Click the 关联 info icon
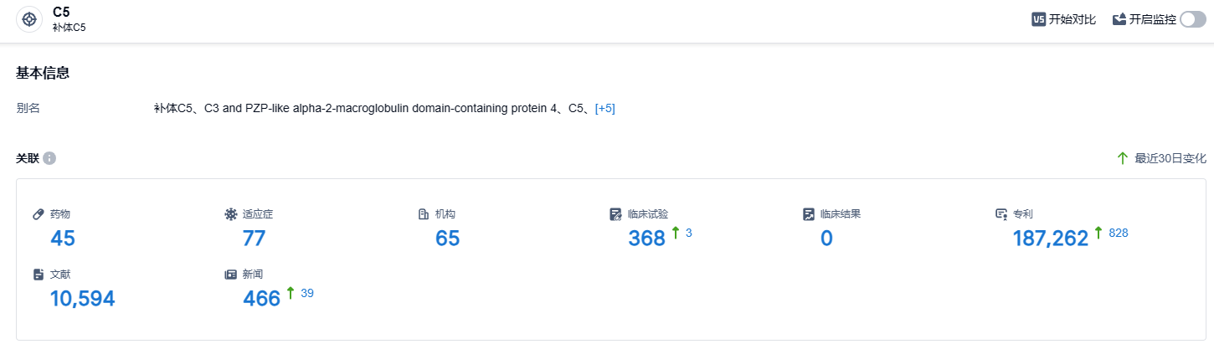Viewport: 1214px width, 344px height. click(x=49, y=158)
